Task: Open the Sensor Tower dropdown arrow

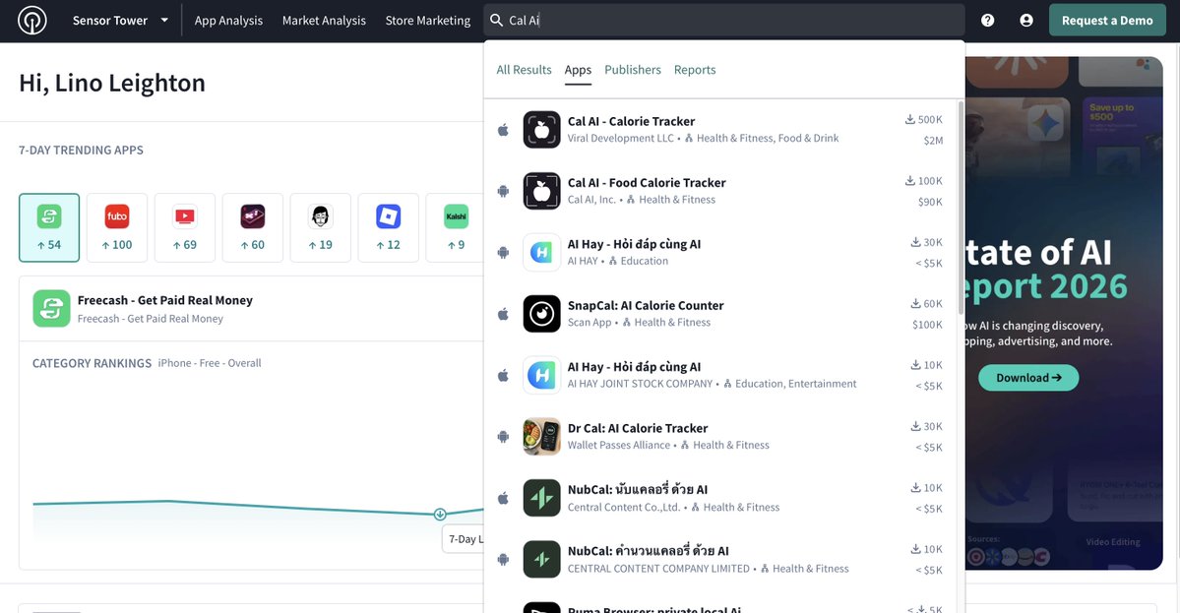Action: pyautogui.click(x=164, y=21)
